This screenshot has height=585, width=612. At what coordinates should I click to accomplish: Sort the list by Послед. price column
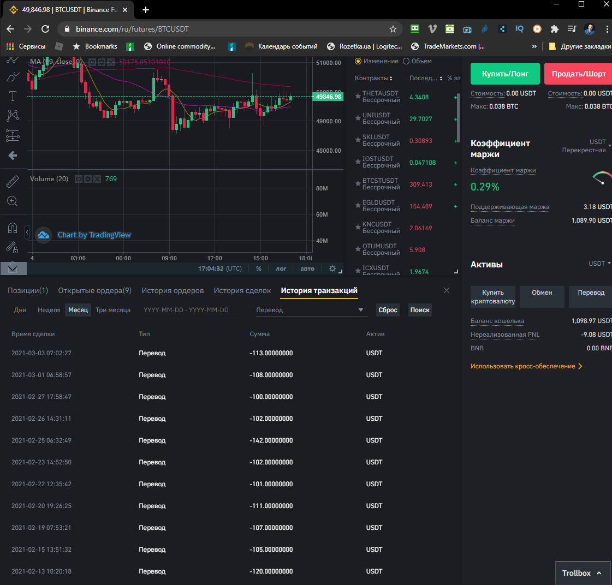tap(426, 78)
